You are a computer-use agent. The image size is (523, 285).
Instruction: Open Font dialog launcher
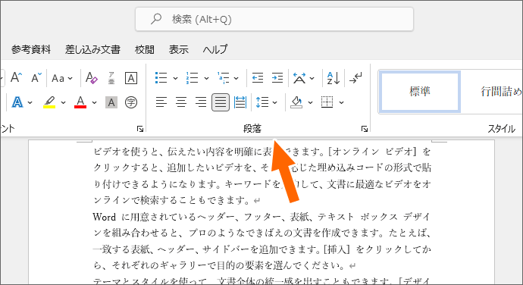coord(140,129)
